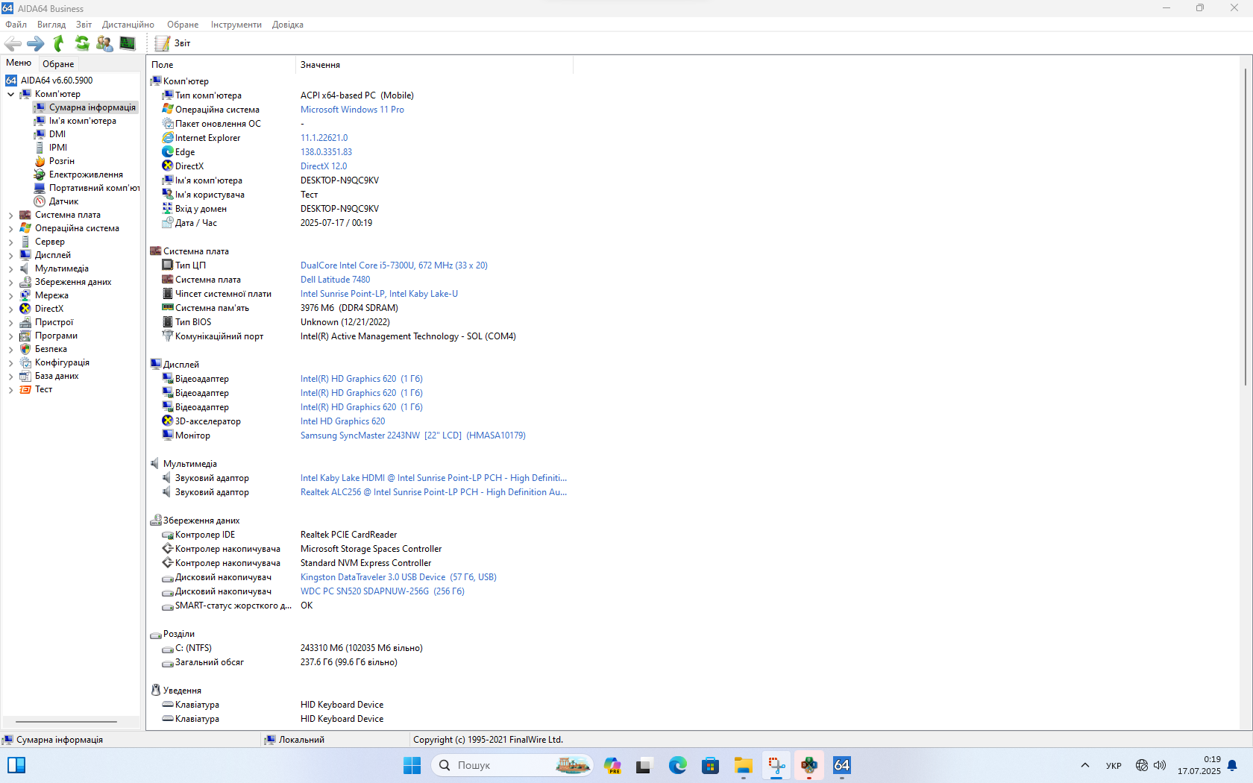Expand the Дисплей tree node
This screenshot has height=783, width=1253.
[10, 256]
